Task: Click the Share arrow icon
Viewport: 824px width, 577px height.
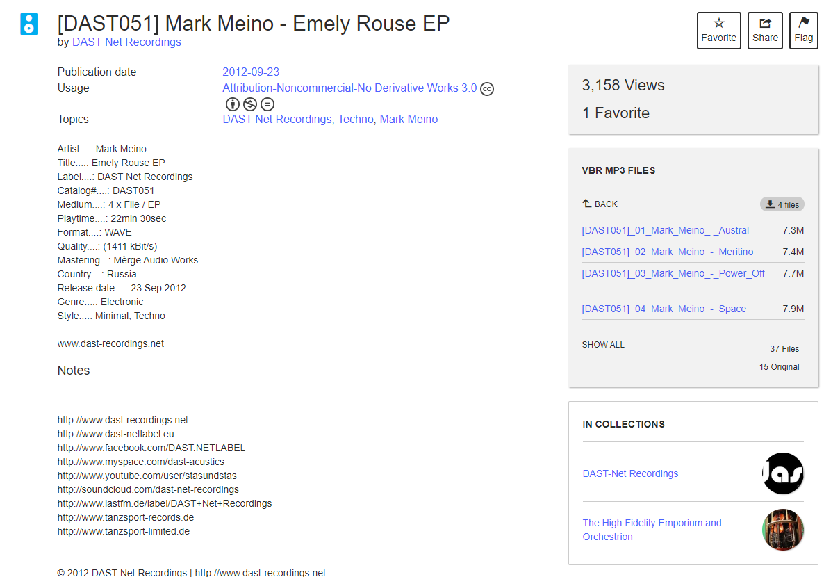Action: pos(765,23)
